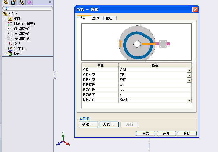Open the FeatureManager design tree tab
Image resolution: width=218 pixels, height=152 pixels.
6,2
